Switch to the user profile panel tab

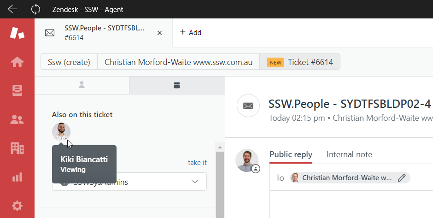(x=82, y=85)
